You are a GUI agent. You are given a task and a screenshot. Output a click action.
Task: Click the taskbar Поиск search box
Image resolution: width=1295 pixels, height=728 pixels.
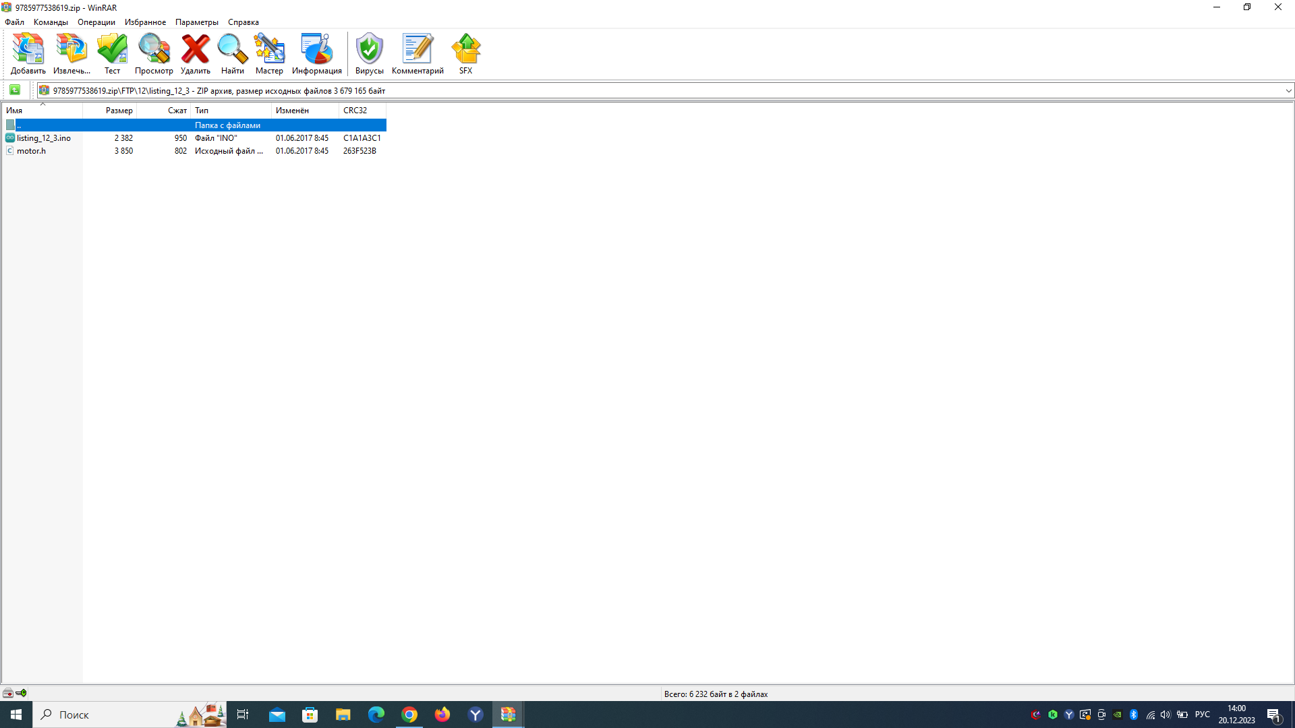pyautogui.click(x=129, y=715)
